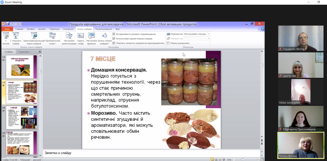Screen dimensions: 327x161
Task: Open the Файл menu tab
Action: tap(7, 29)
